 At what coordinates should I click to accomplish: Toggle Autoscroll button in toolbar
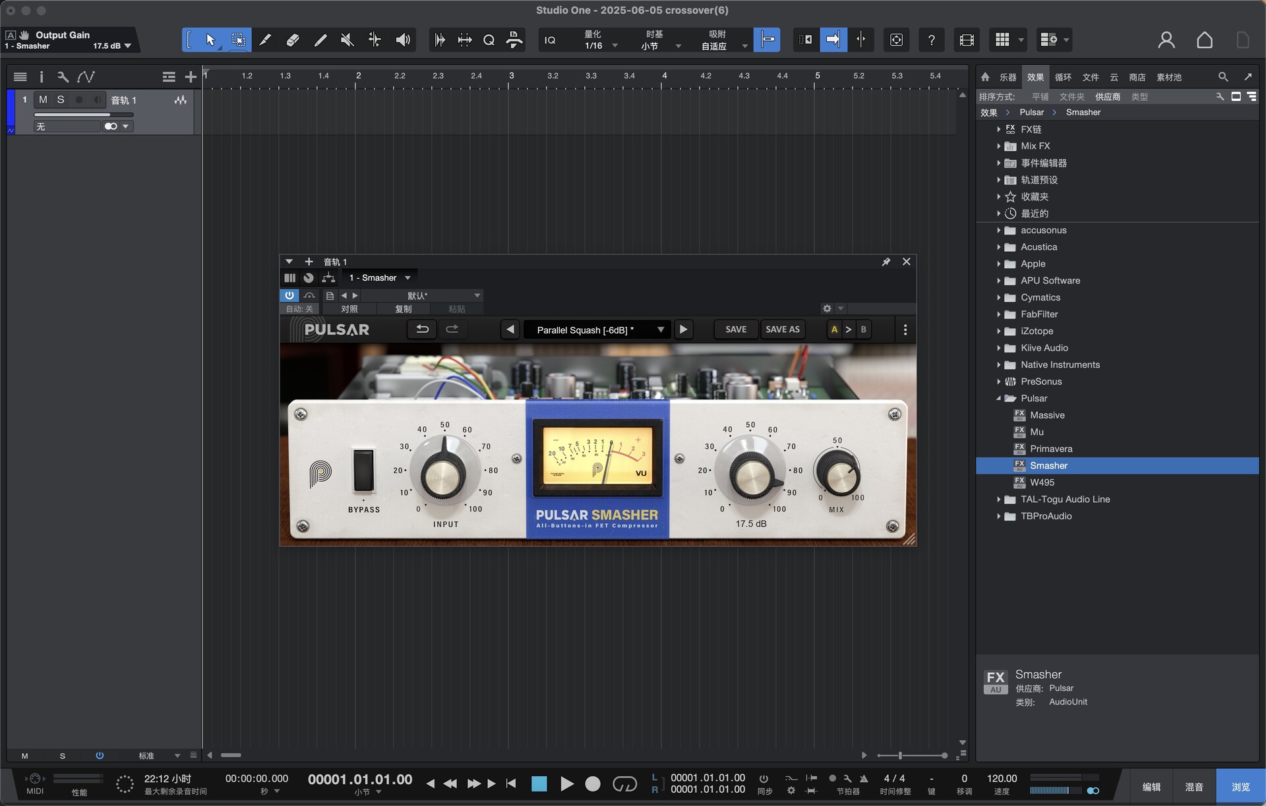[x=833, y=40]
